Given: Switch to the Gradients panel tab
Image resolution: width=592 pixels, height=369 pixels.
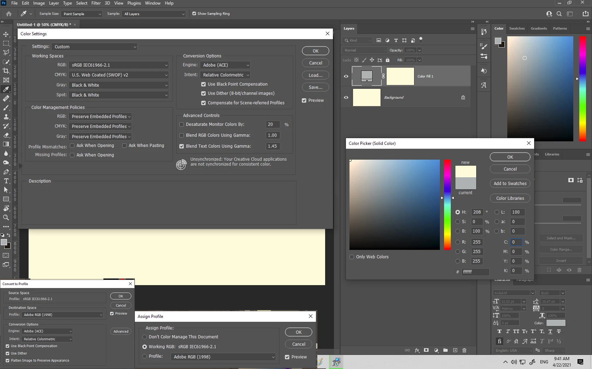Looking at the screenshot, I should coord(539,29).
